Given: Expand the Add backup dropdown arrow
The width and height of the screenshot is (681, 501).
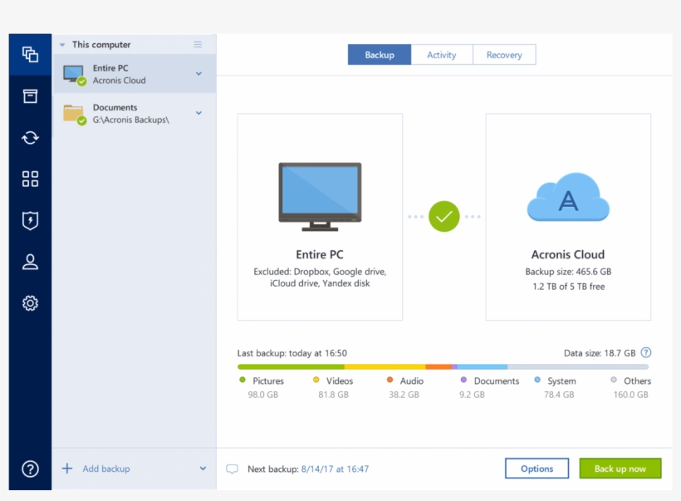Looking at the screenshot, I should (x=202, y=469).
